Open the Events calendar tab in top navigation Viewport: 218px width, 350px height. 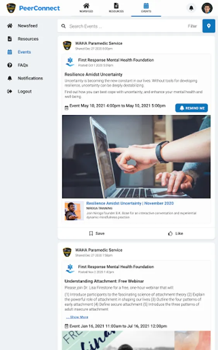[146, 8]
